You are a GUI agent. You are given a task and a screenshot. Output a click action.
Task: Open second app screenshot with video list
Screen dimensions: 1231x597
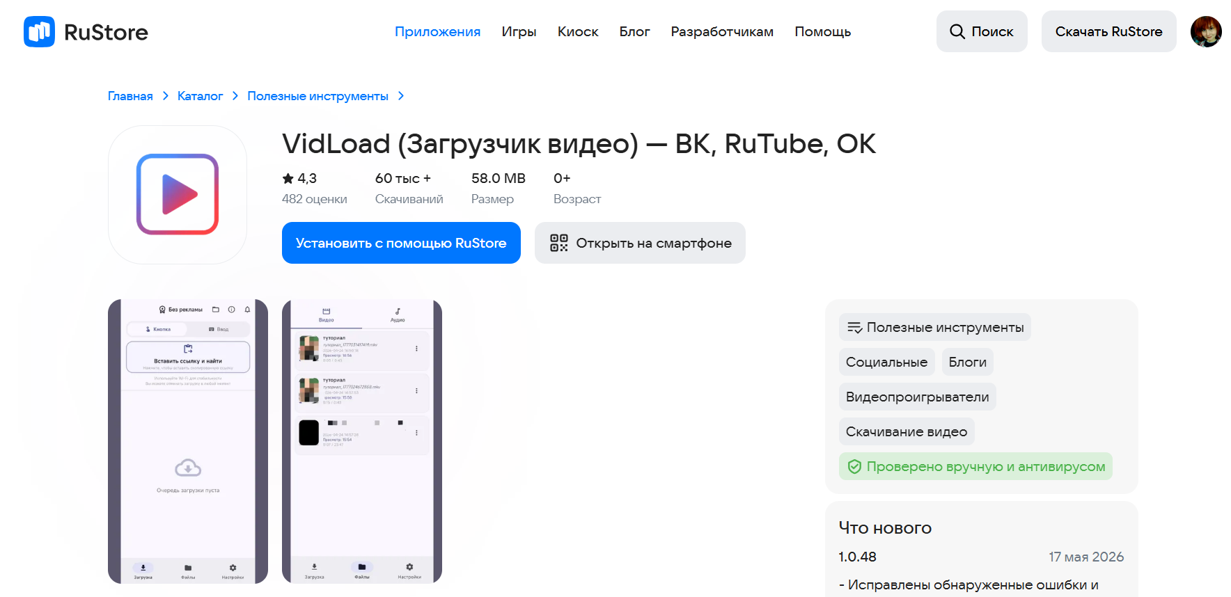pyautogui.click(x=362, y=441)
